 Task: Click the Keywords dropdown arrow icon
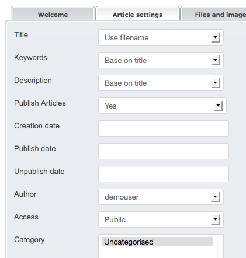pos(216,60)
